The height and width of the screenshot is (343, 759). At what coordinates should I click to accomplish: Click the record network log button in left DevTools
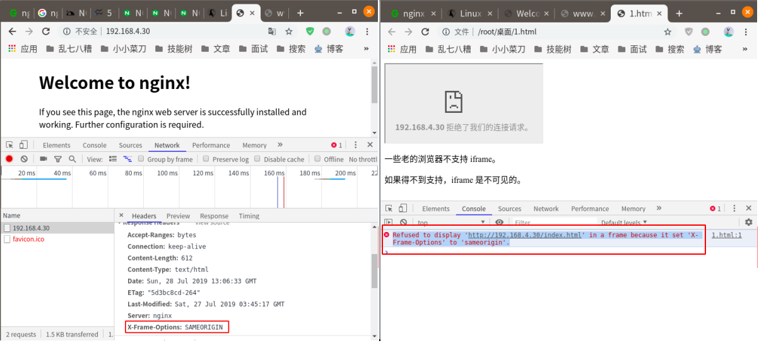[x=9, y=160]
